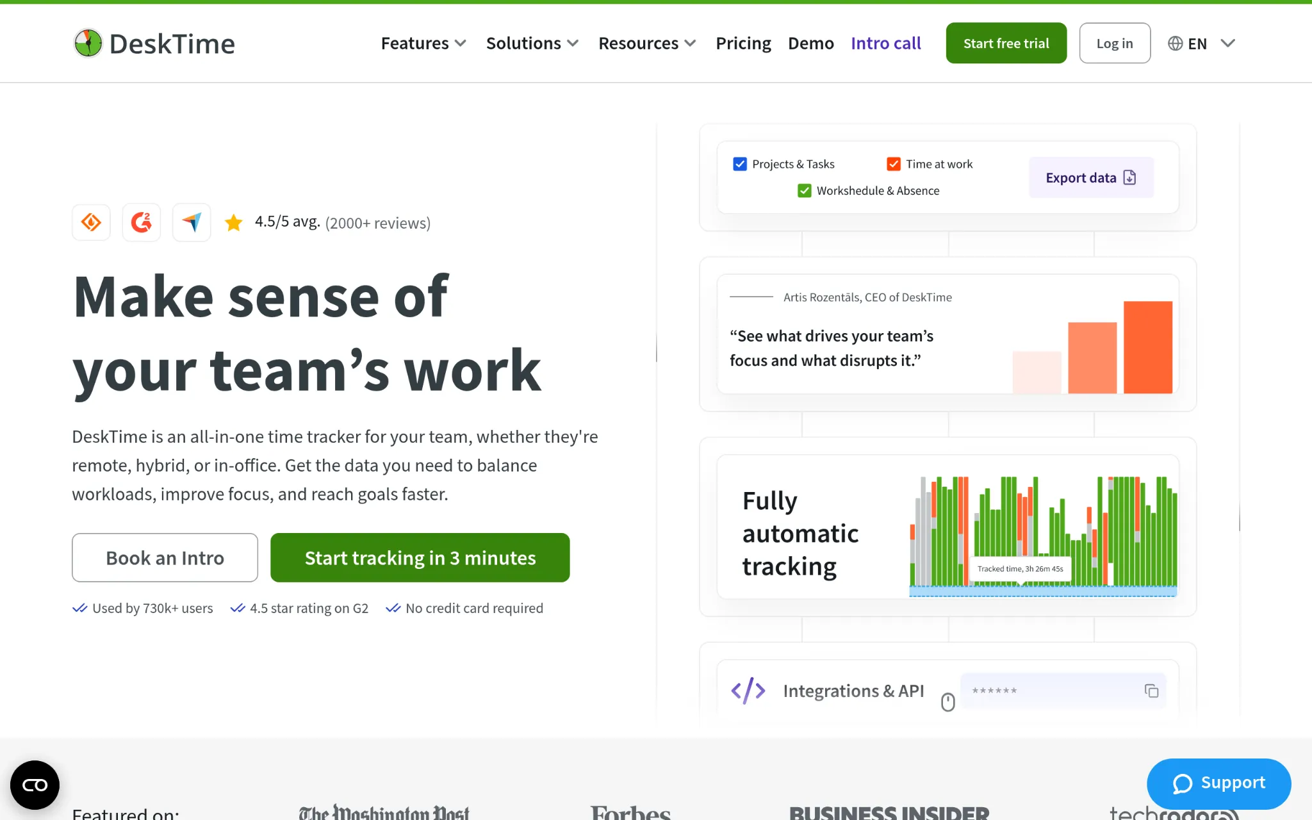This screenshot has width=1312, height=820.
Task: Click the No credit card required text
Action: click(x=475, y=608)
